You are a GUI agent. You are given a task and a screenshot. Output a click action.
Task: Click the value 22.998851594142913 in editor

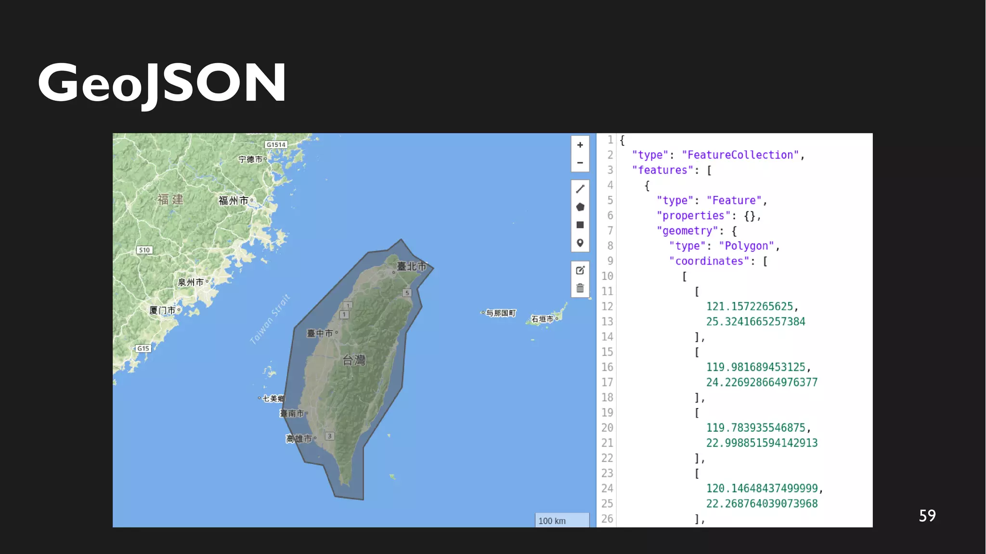[x=762, y=443]
